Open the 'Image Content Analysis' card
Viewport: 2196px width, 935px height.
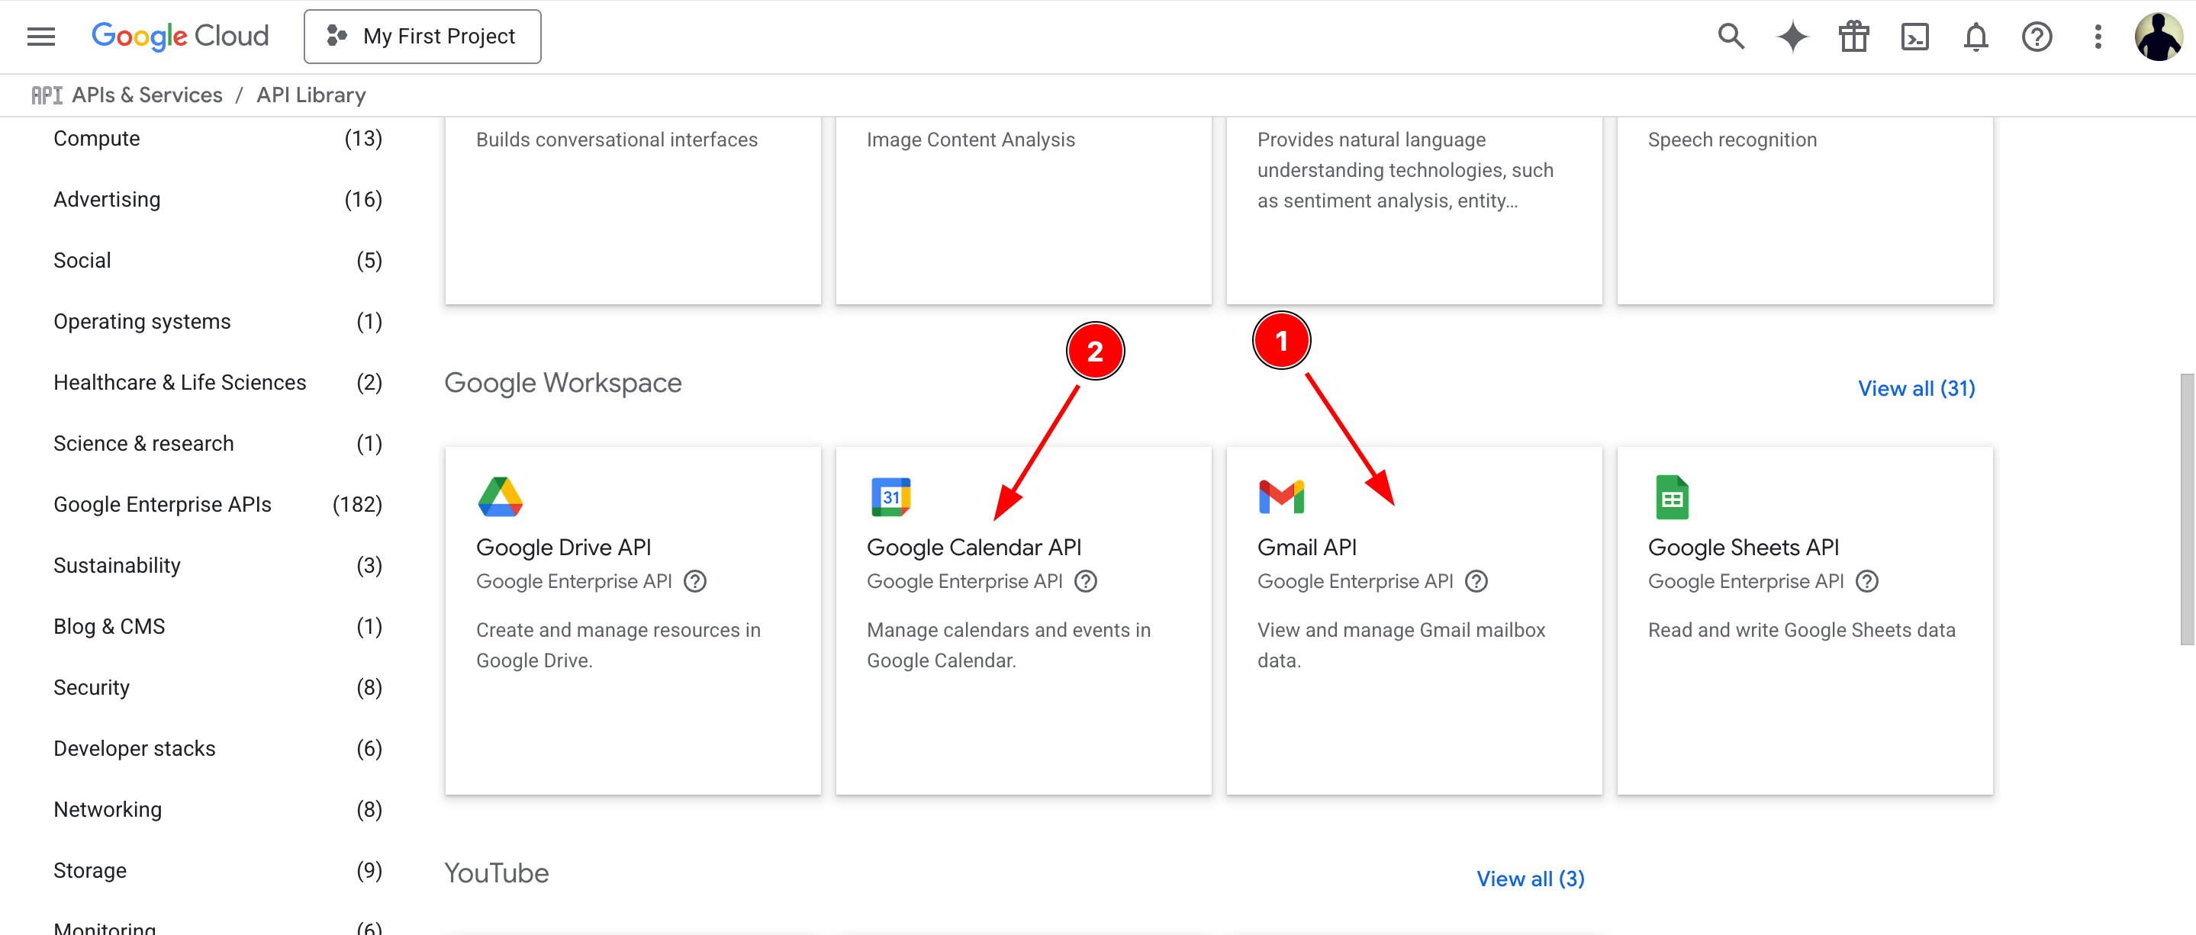[1023, 210]
